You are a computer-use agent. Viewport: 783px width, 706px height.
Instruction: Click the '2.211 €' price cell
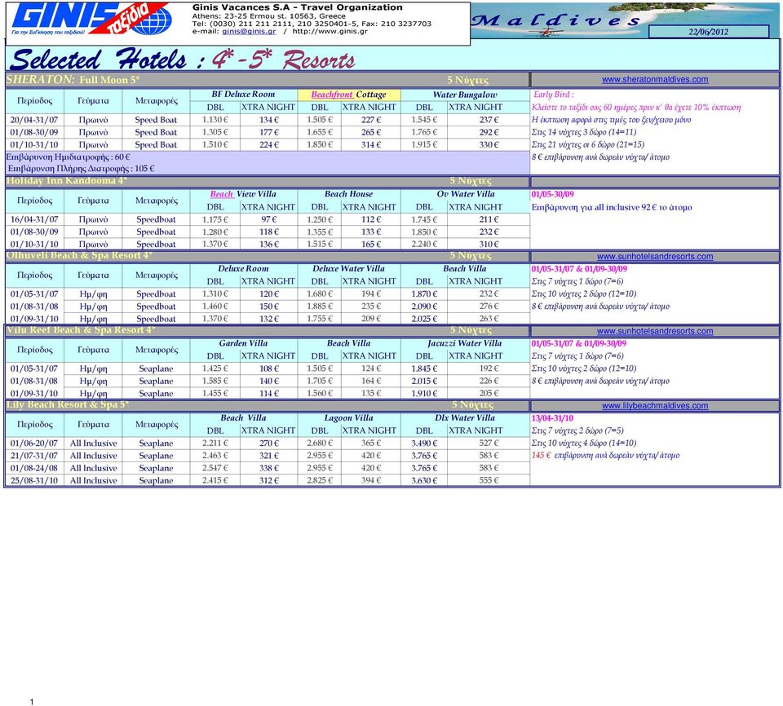(x=215, y=443)
